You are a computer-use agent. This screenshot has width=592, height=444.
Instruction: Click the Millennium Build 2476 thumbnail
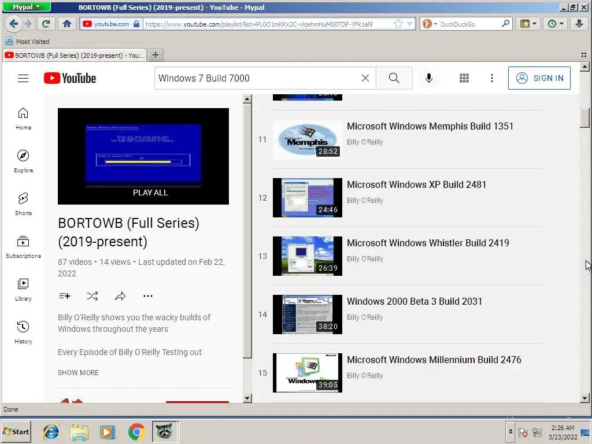coord(308,373)
